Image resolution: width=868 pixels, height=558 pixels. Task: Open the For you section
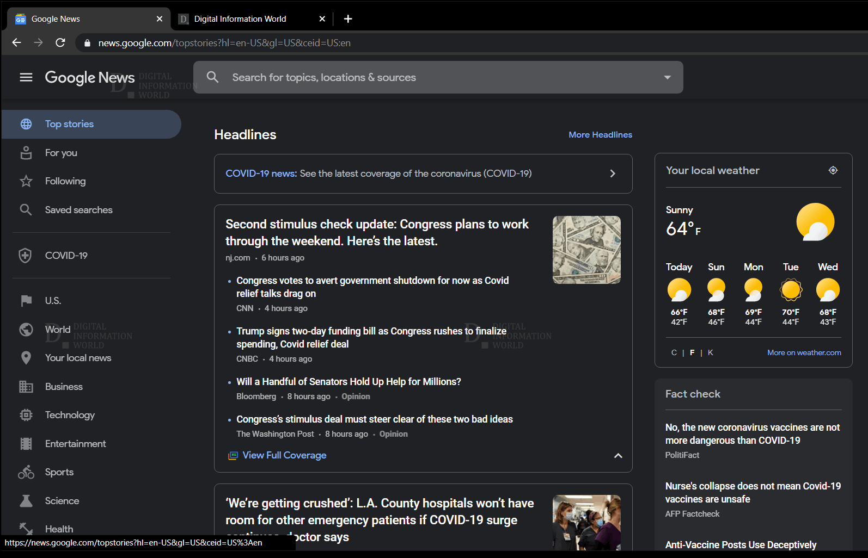click(x=61, y=153)
